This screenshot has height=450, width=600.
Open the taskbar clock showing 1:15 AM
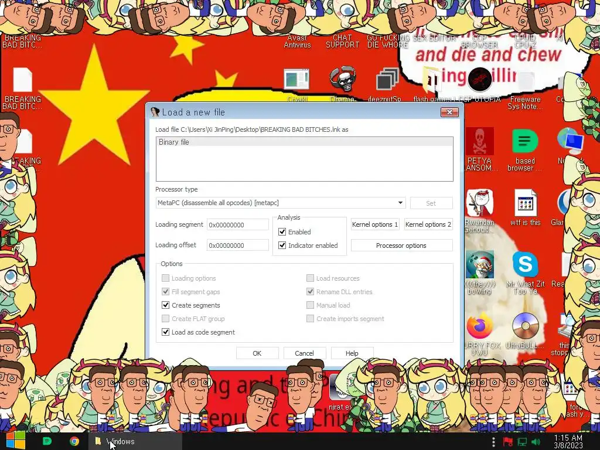coord(568,442)
